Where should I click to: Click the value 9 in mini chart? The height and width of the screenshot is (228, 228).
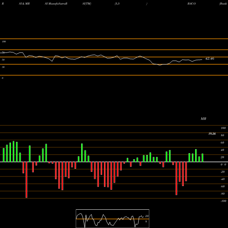(x=146, y=222)
